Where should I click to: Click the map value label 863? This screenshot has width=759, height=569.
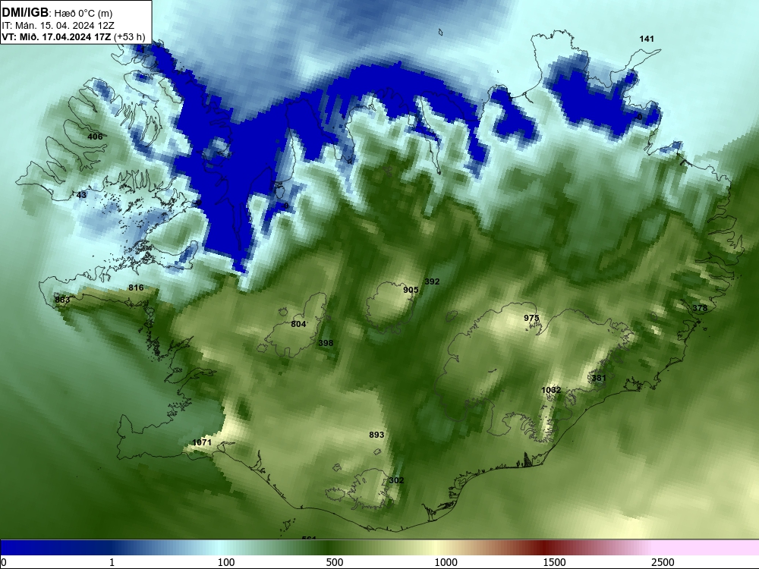pos(62,300)
